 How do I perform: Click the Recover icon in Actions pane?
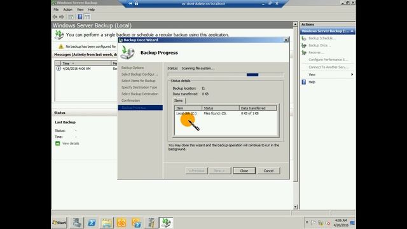pyautogui.click(x=304, y=52)
